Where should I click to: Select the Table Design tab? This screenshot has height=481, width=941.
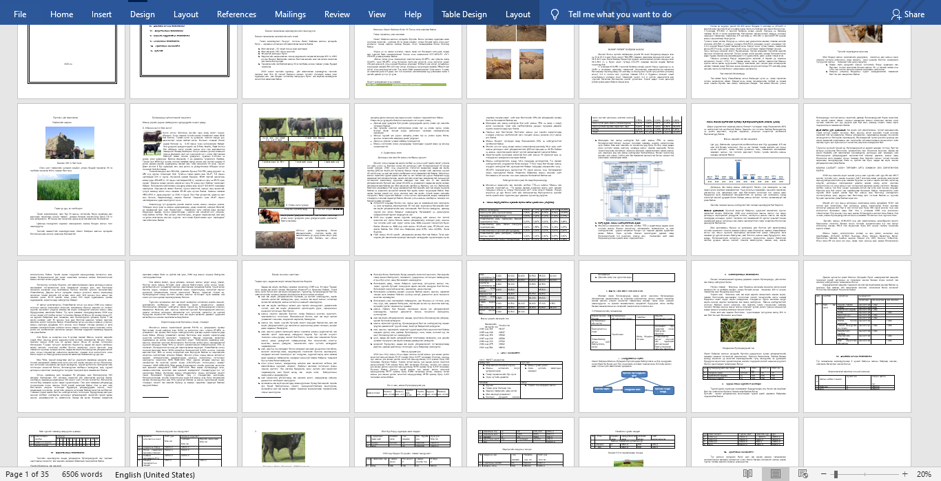[x=464, y=14]
